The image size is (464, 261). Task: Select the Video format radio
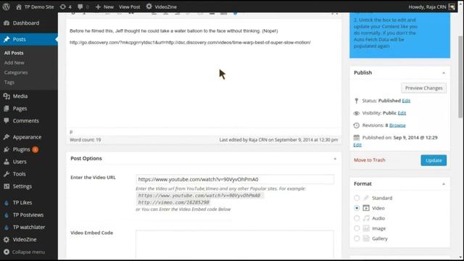[x=357, y=208]
